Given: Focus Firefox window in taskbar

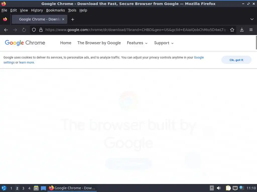Looking at the screenshot, I should (x=72, y=188).
